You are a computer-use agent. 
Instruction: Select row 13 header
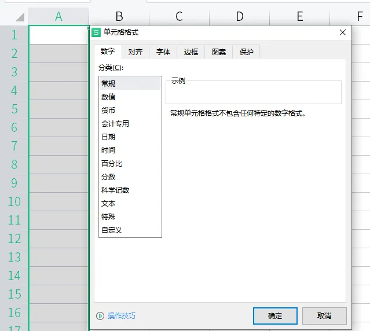click(14, 257)
